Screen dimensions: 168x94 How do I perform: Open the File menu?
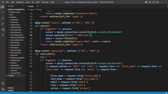tap(7, 2)
